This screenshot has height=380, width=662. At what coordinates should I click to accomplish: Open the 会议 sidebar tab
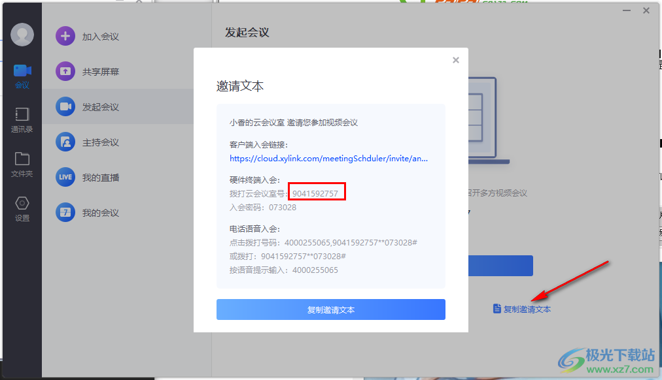[22, 76]
